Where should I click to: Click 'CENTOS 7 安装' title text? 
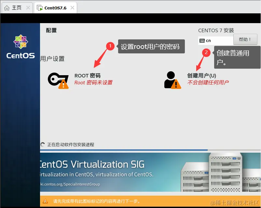tap(216, 31)
